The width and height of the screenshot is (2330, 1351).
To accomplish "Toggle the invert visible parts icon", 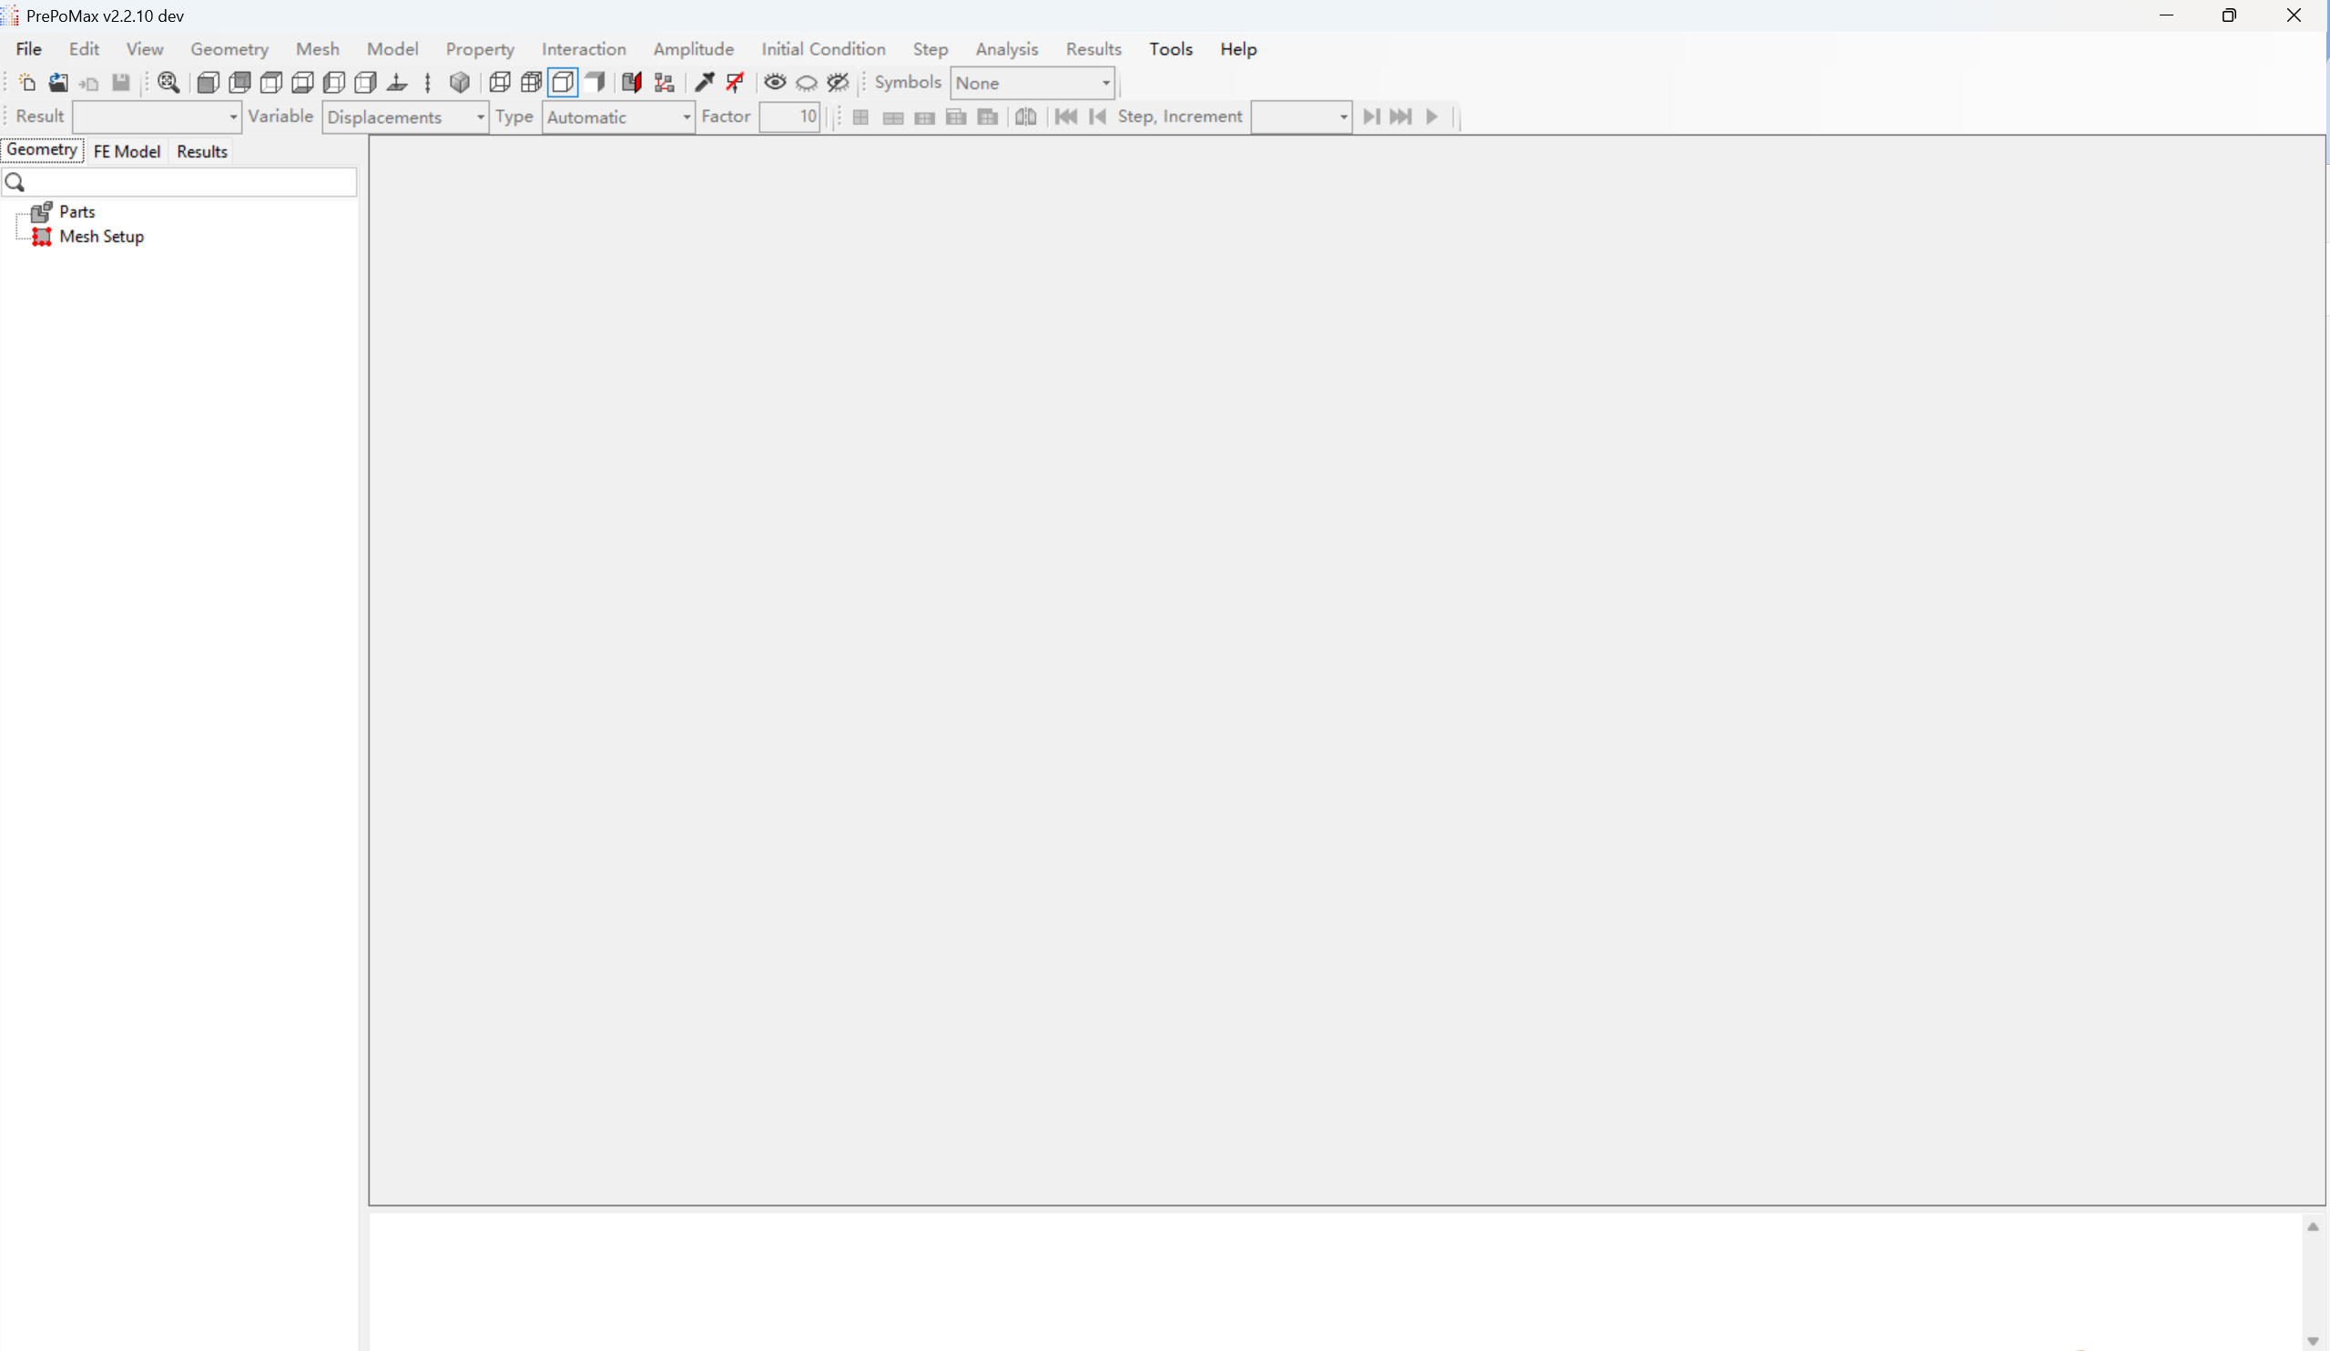I will tap(838, 83).
